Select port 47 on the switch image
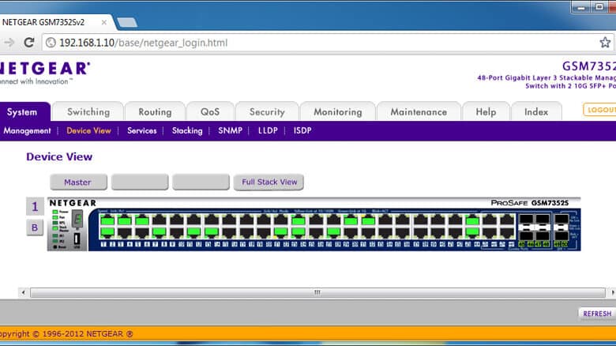The image size is (616, 346). tap(507, 220)
